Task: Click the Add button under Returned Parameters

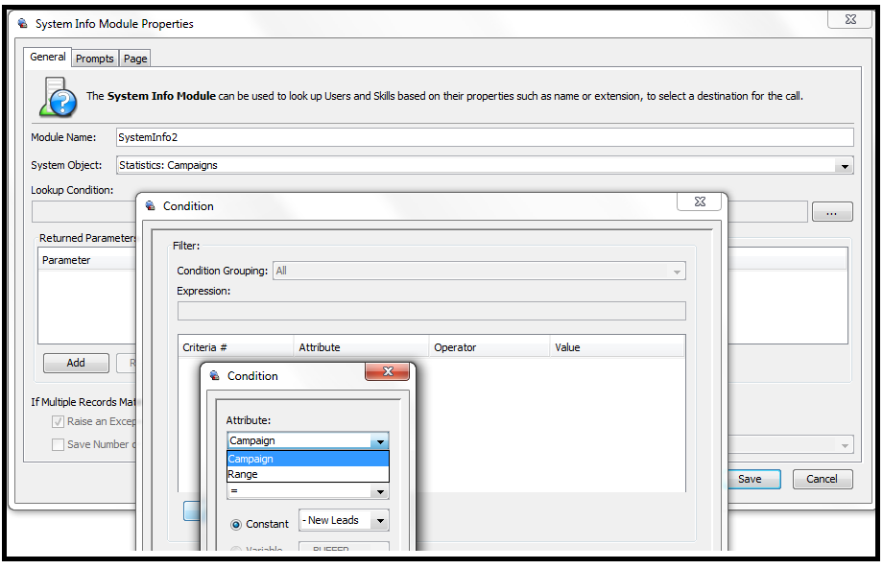Action: [75, 363]
